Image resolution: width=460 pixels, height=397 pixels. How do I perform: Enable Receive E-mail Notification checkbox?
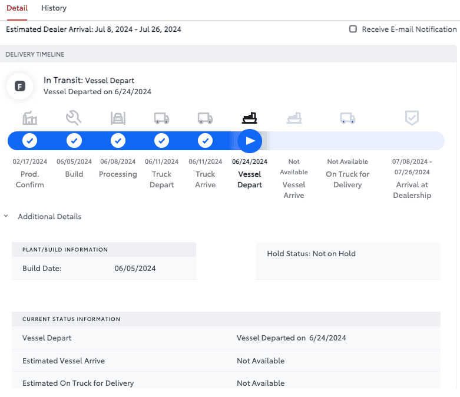pyautogui.click(x=353, y=29)
